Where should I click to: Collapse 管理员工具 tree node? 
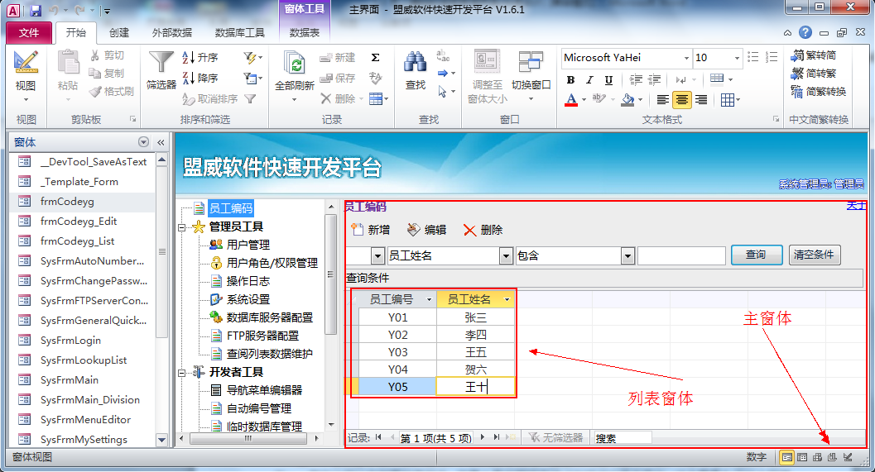[182, 227]
